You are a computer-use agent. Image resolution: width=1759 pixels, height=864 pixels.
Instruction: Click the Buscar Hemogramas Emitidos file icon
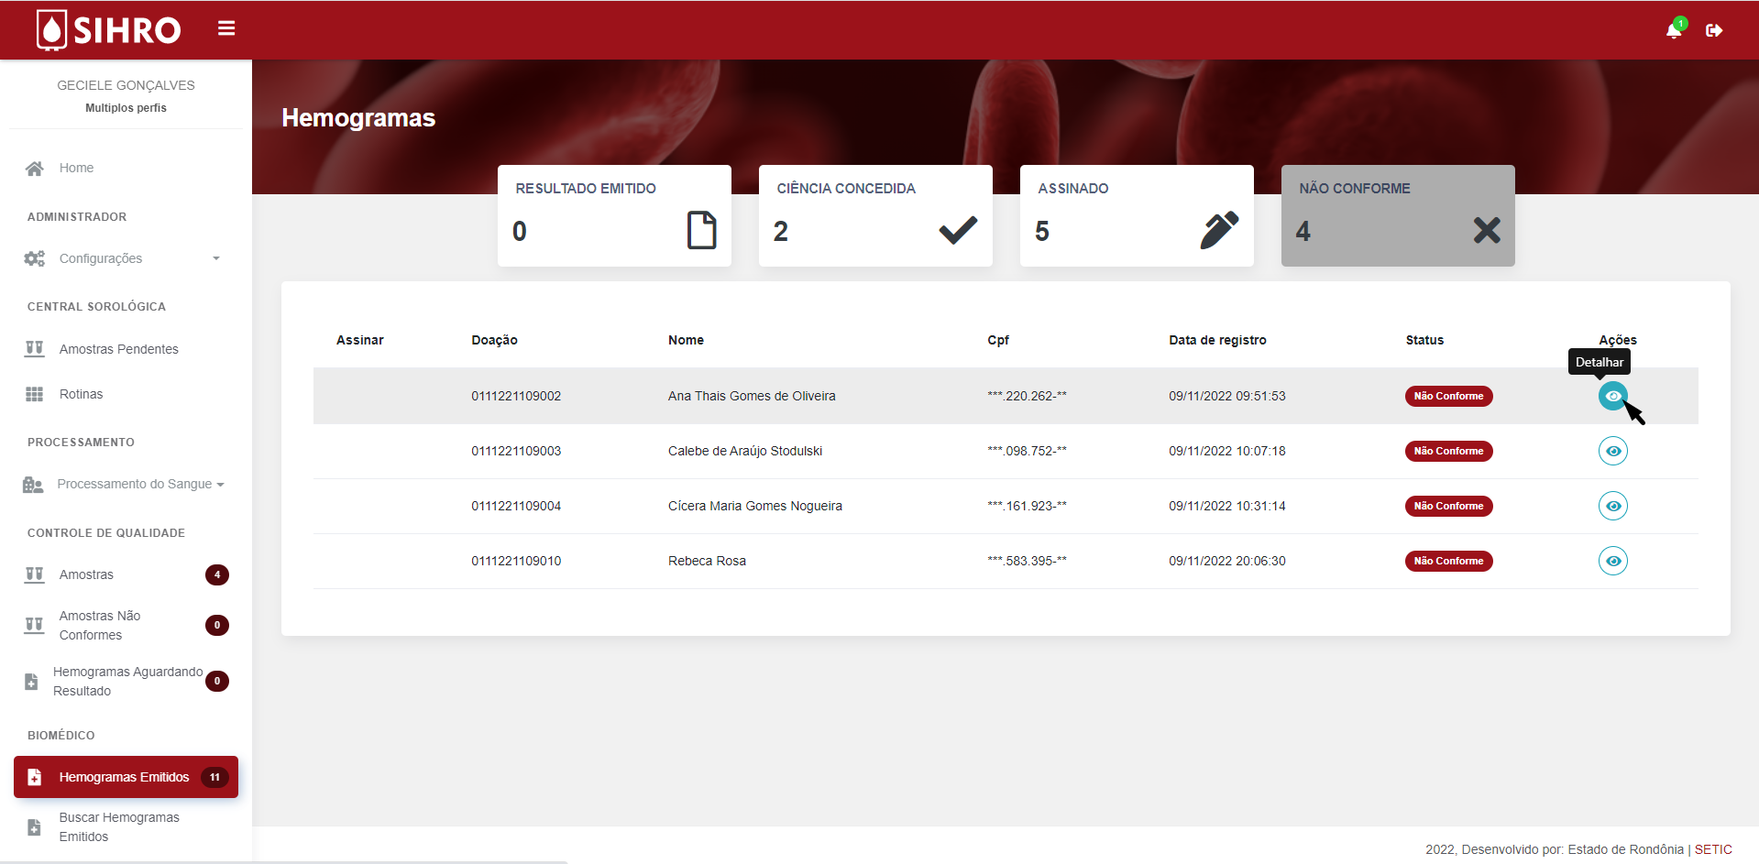(34, 827)
